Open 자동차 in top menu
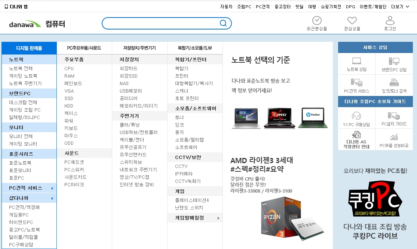 tap(226, 7)
